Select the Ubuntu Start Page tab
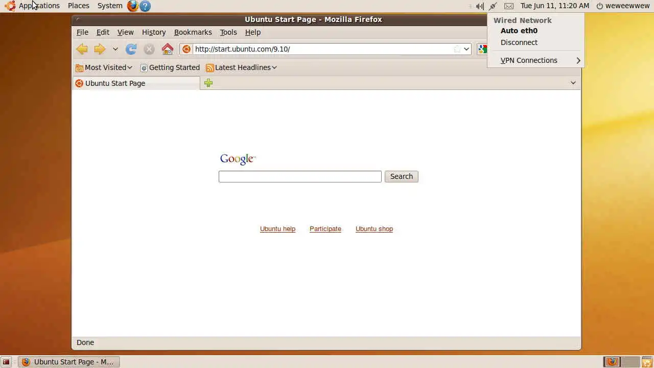Image resolution: width=654 pixels, height=368 pixels. (x=136, y=83)
